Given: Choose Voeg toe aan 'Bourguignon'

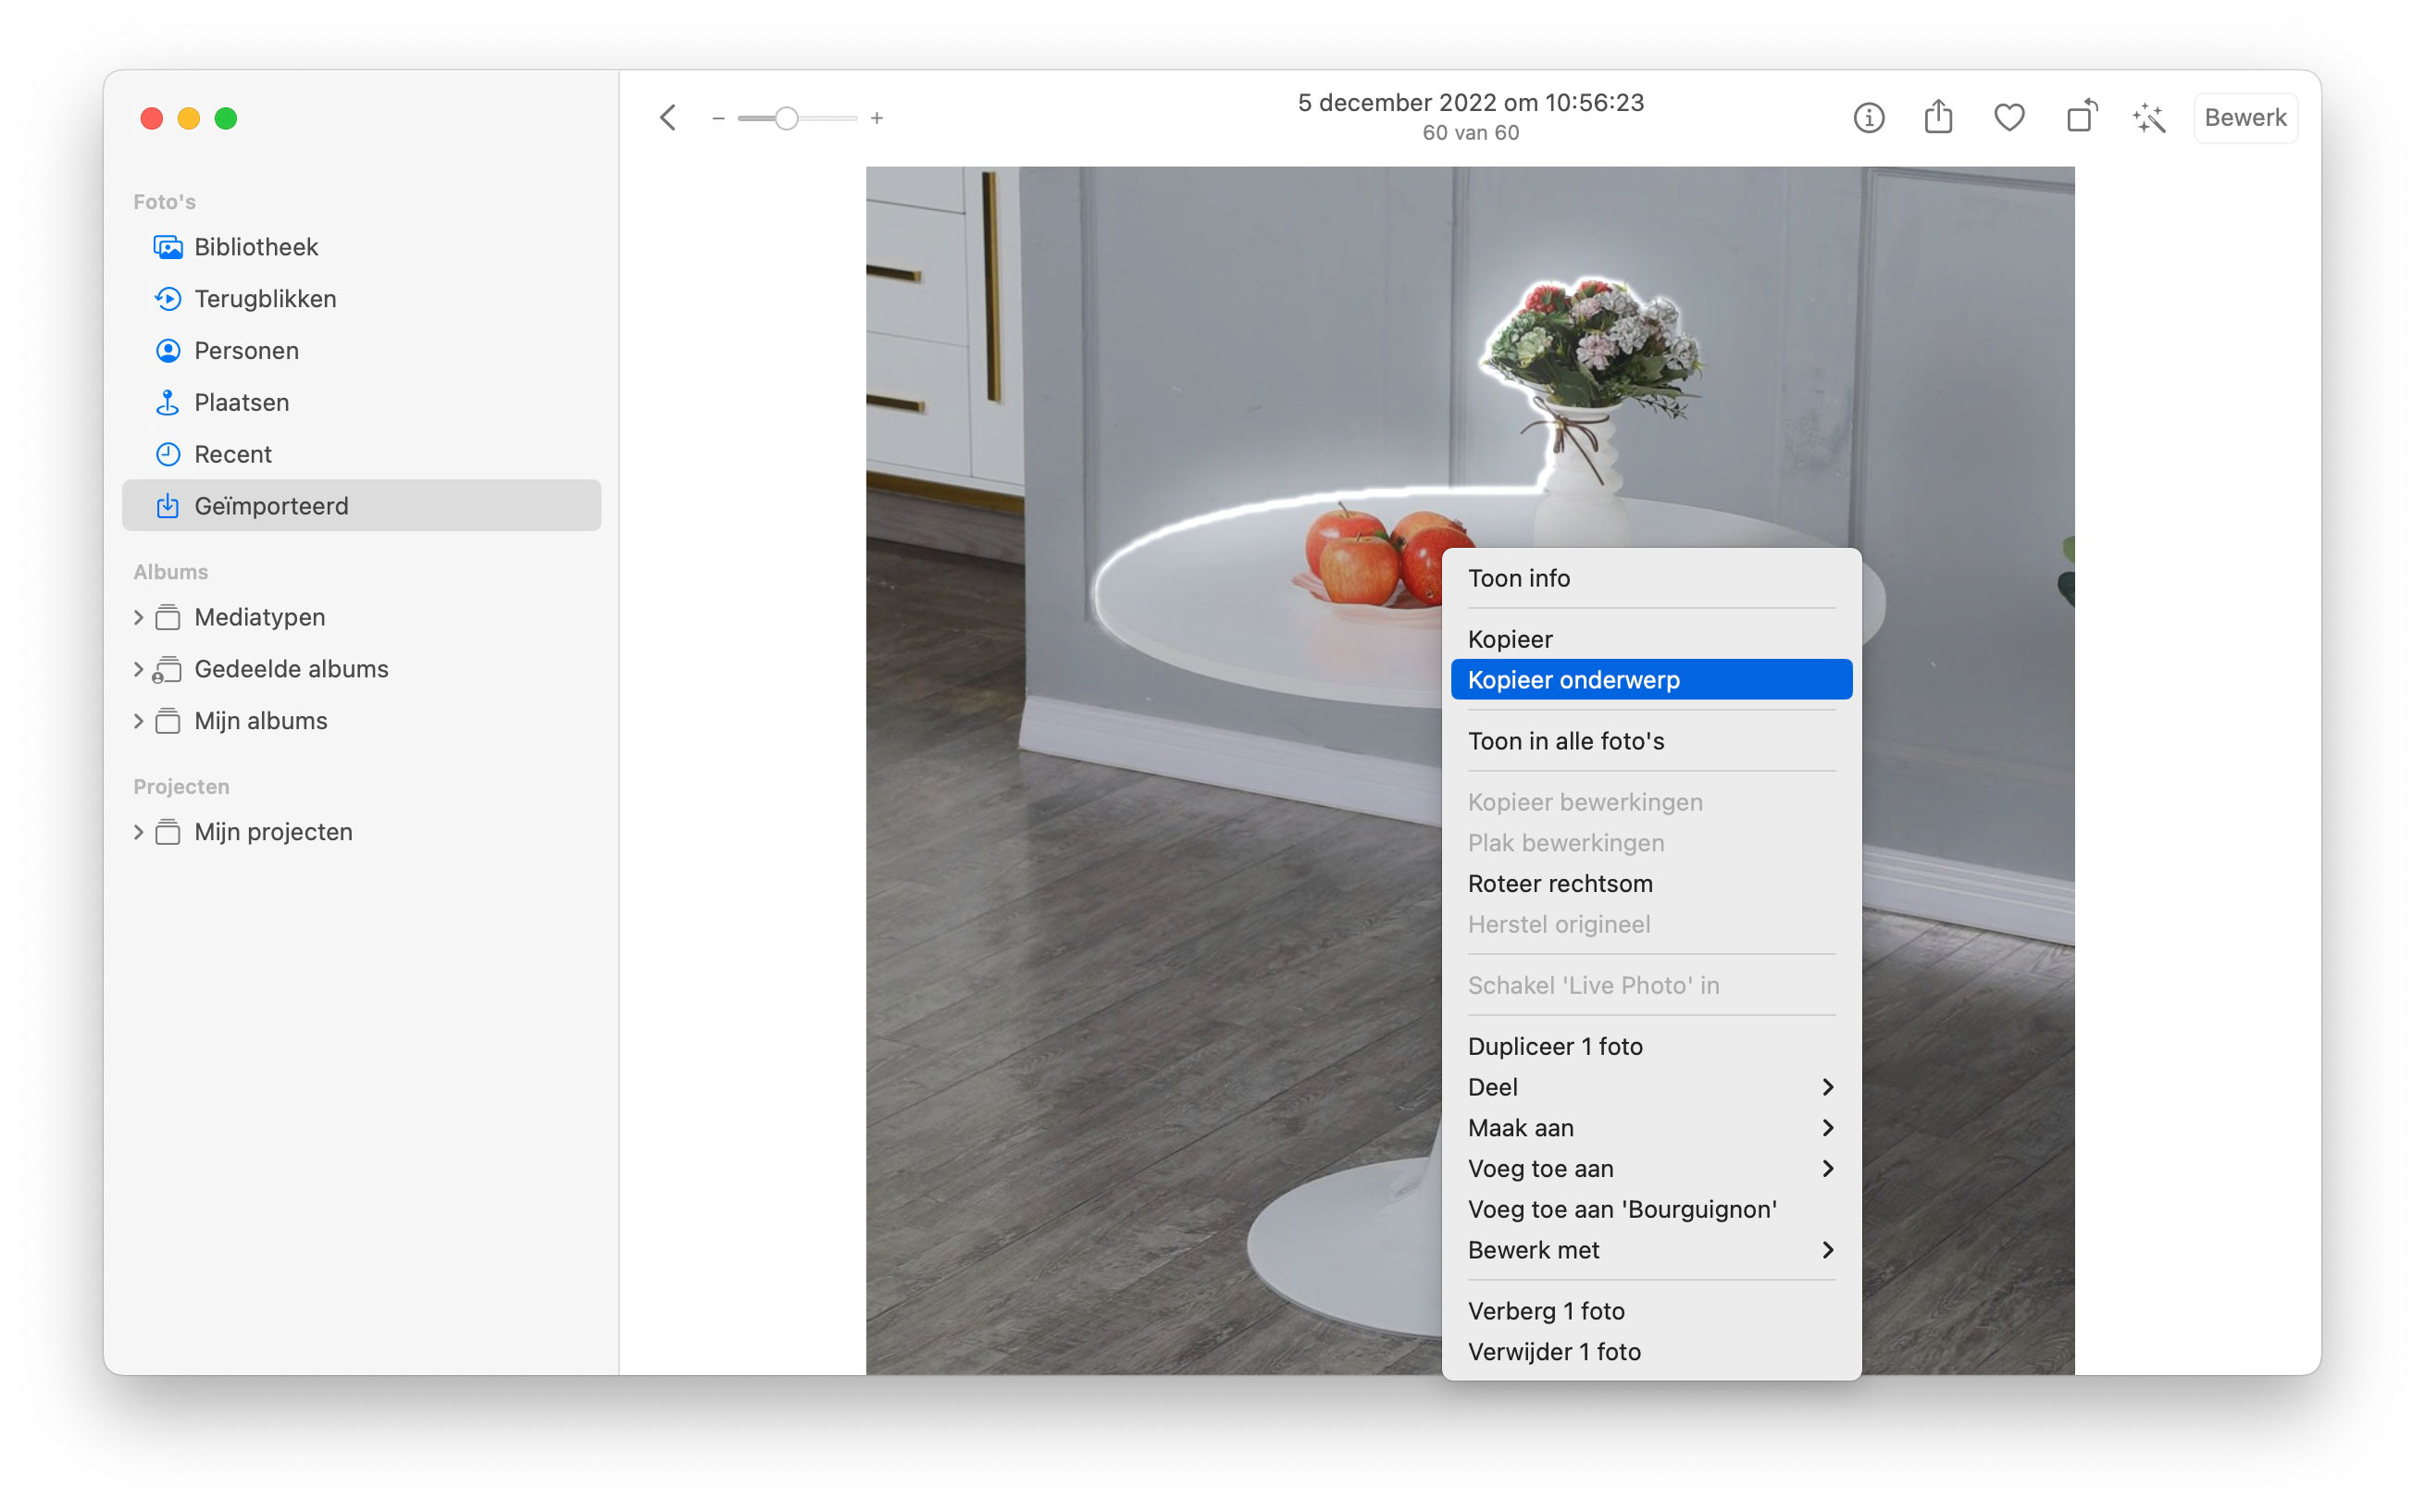Looking at the screenshot, I should (1651, 1212).
